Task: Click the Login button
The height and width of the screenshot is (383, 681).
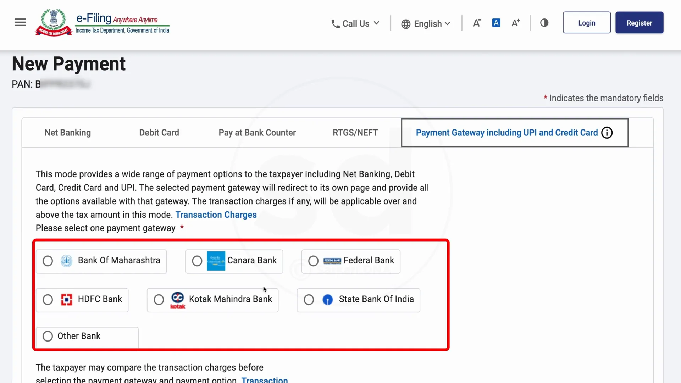Action: [587, 23]
